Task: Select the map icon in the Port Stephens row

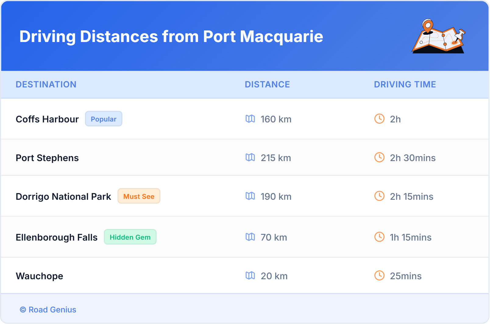Action: pyautogui.click(x=250, y=158)
